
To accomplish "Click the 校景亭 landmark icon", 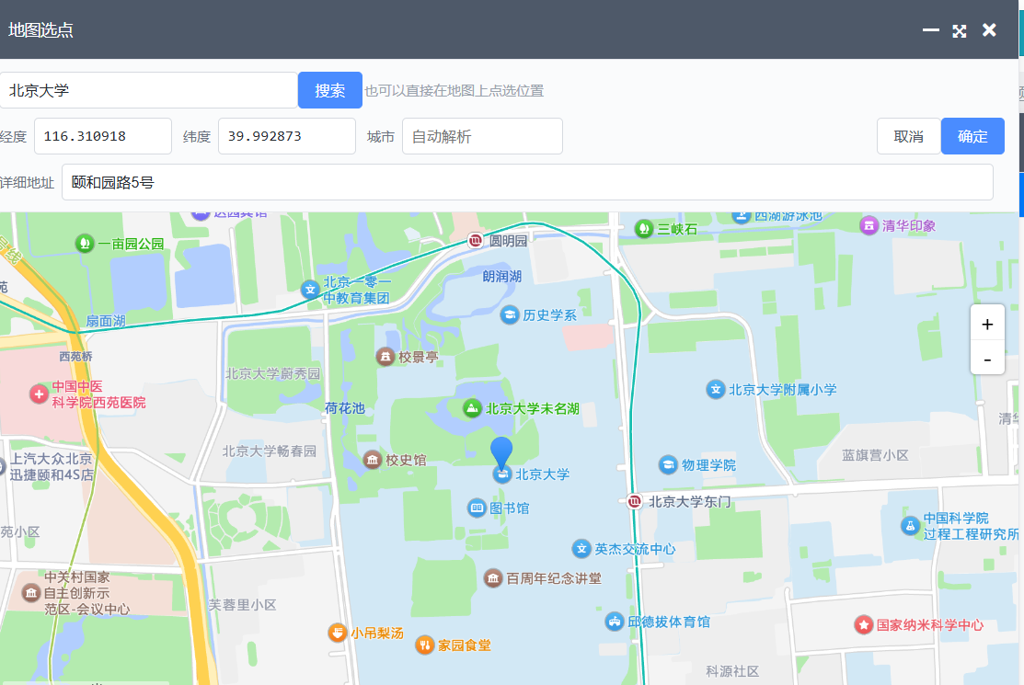I will [385, 357].
